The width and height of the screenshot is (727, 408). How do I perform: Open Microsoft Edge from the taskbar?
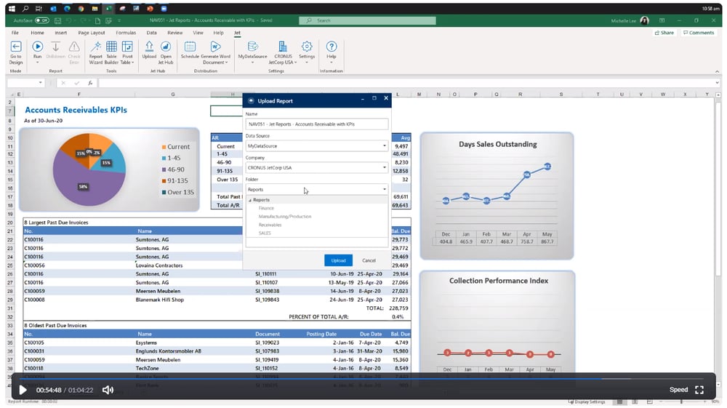coord(67,8)
